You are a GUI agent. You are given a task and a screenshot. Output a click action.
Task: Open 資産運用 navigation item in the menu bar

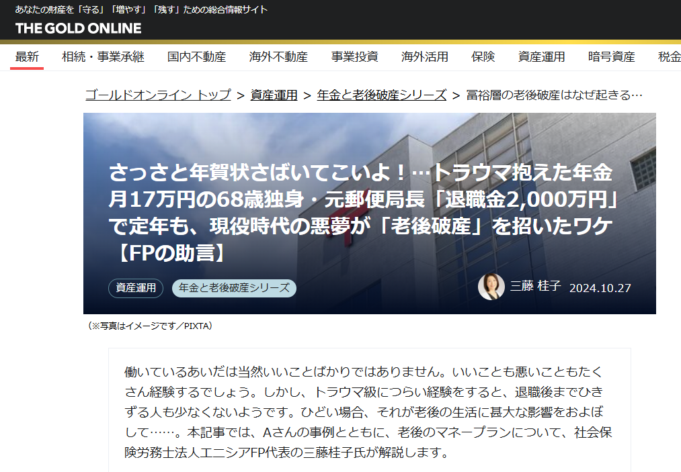542,57
